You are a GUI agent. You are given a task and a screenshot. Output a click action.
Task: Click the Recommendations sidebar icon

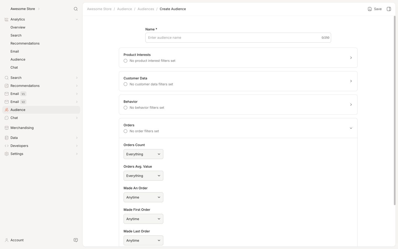point(7,86)
